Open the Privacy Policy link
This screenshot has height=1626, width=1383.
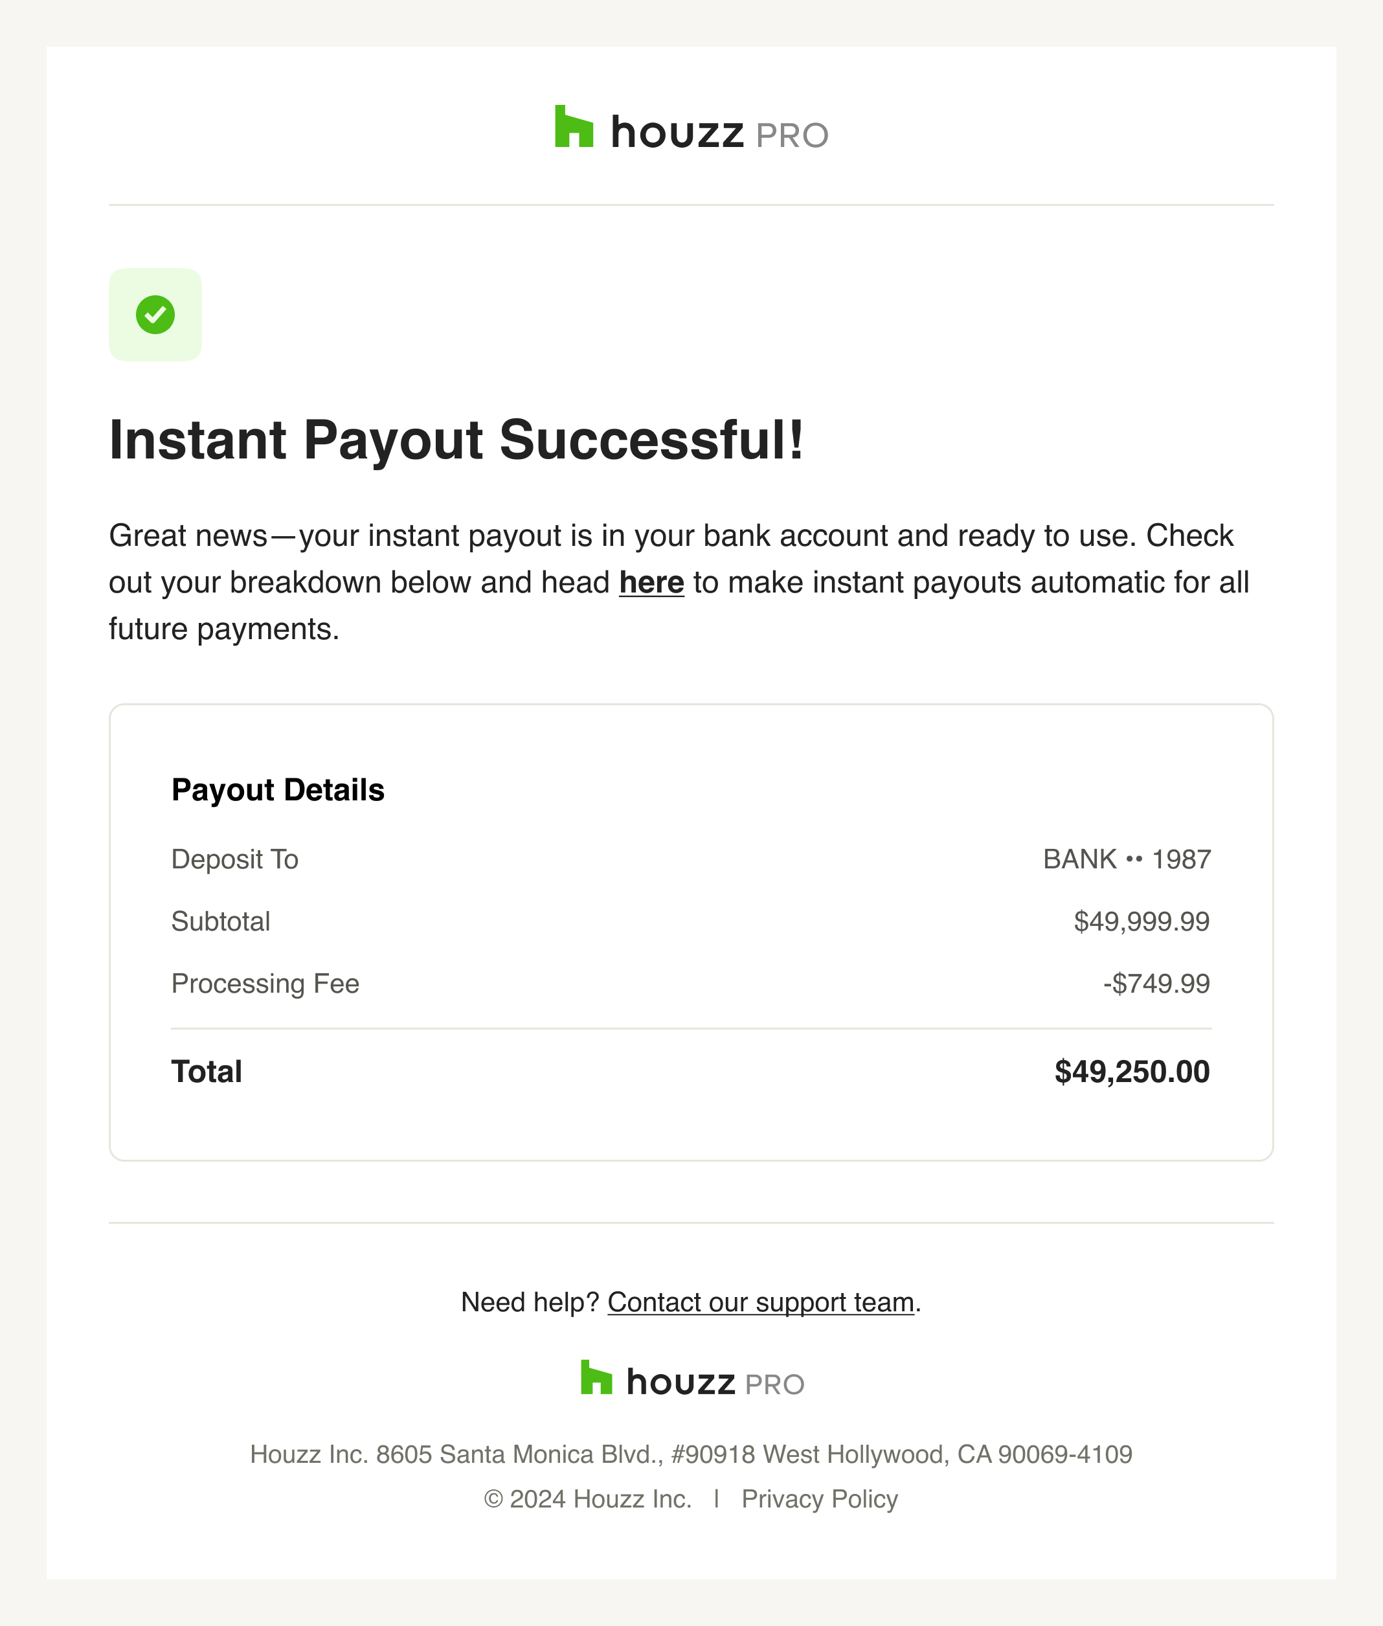coord(819,1499)
